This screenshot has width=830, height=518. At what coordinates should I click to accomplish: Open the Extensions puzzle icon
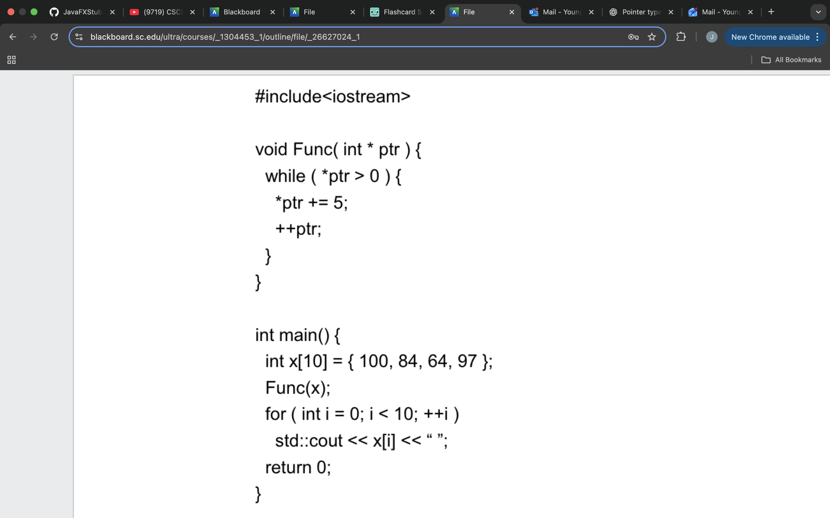pyautogui.click(x=681, y=37)
